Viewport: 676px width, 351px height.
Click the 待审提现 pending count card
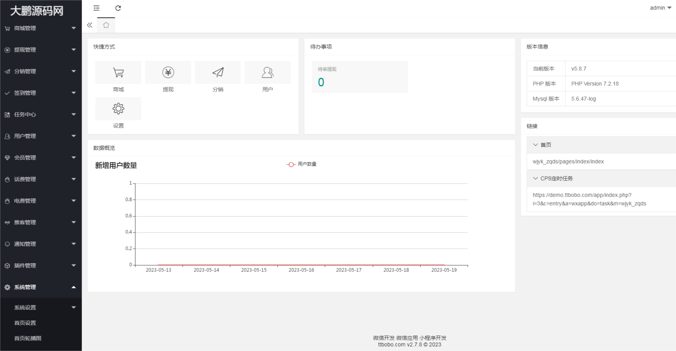click(x=360, y=77)
